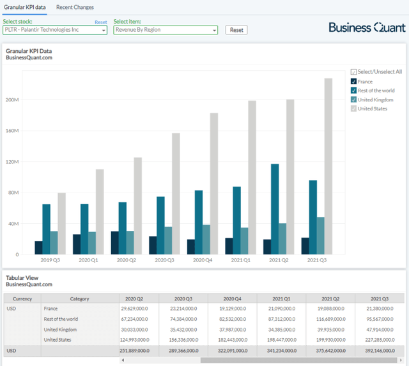Click the 2021 Q3 table column header
Viewport: 409px width, 366px height.
[x=380, y=299]
